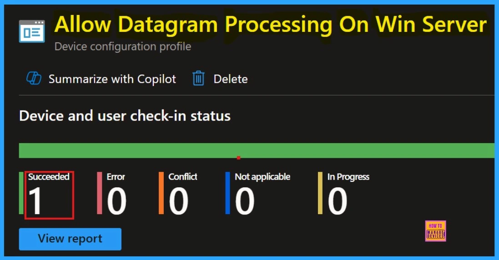The image size is (499, 260).
Task: Click Summarize with Copilot
Action: pyautogui.click(x=112, y=79)
